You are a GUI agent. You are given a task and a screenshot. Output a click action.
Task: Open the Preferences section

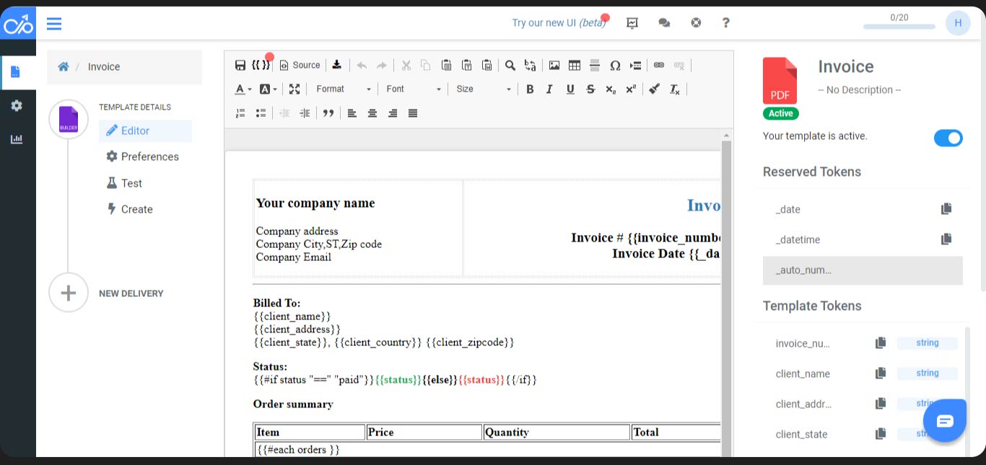pos(149,156)
